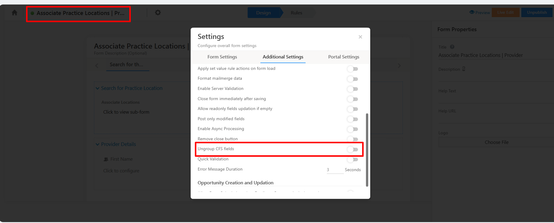Image resolution: width=554 pixels, height=223 pixels.
Task: Enable the Ungroup CFS fields toggle
Action: pos(353,149)
